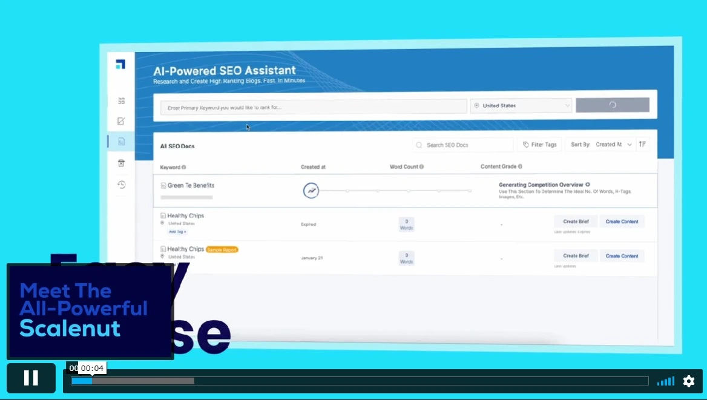The height and width of the screenshot is (400, 707).
Task: Click the Sample Report badge
Action: click(222, 249)
